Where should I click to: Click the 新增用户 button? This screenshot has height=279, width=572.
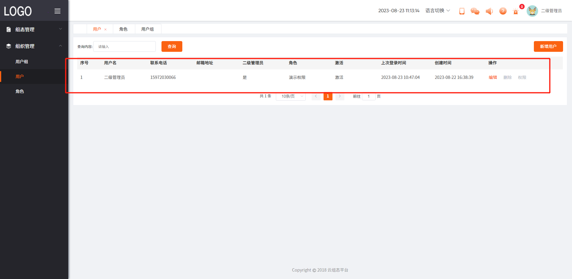point(548,46)
